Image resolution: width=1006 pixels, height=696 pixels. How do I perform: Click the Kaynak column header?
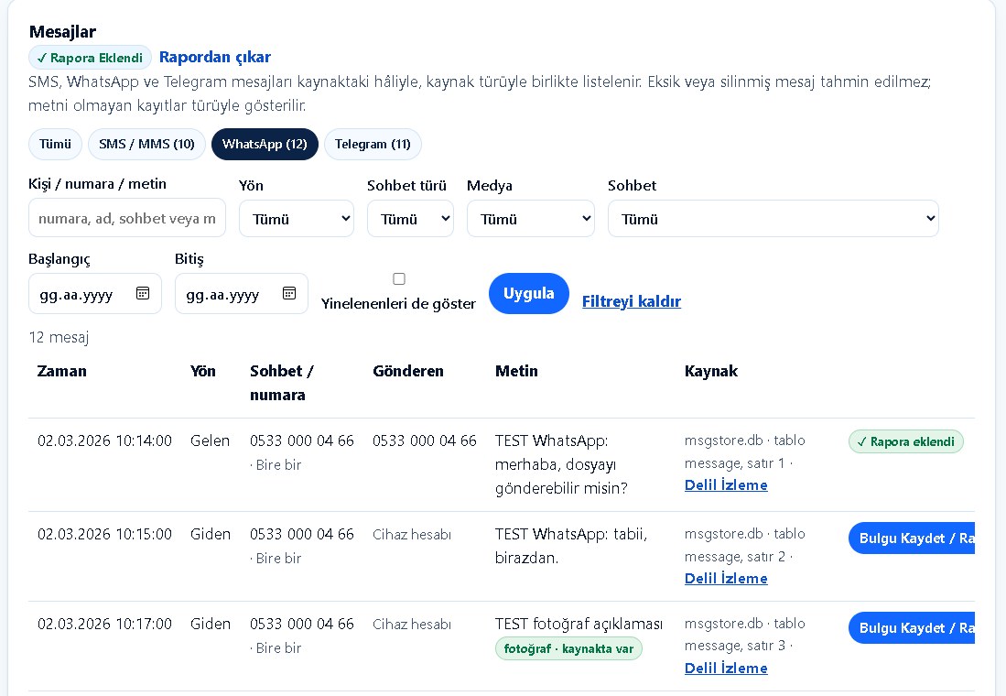click(711, 371)
